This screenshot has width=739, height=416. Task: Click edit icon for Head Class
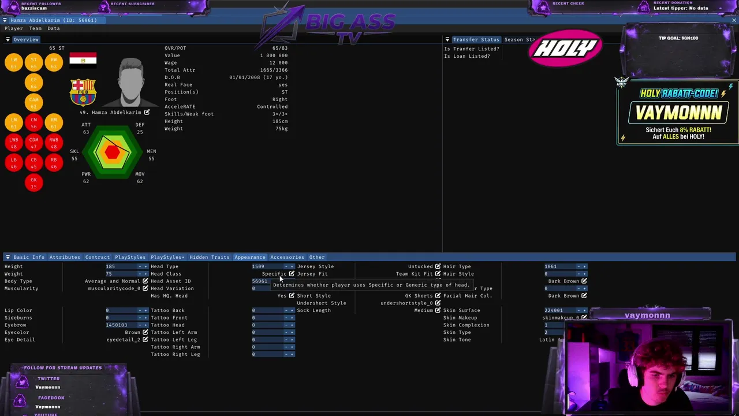click(292, 274)
